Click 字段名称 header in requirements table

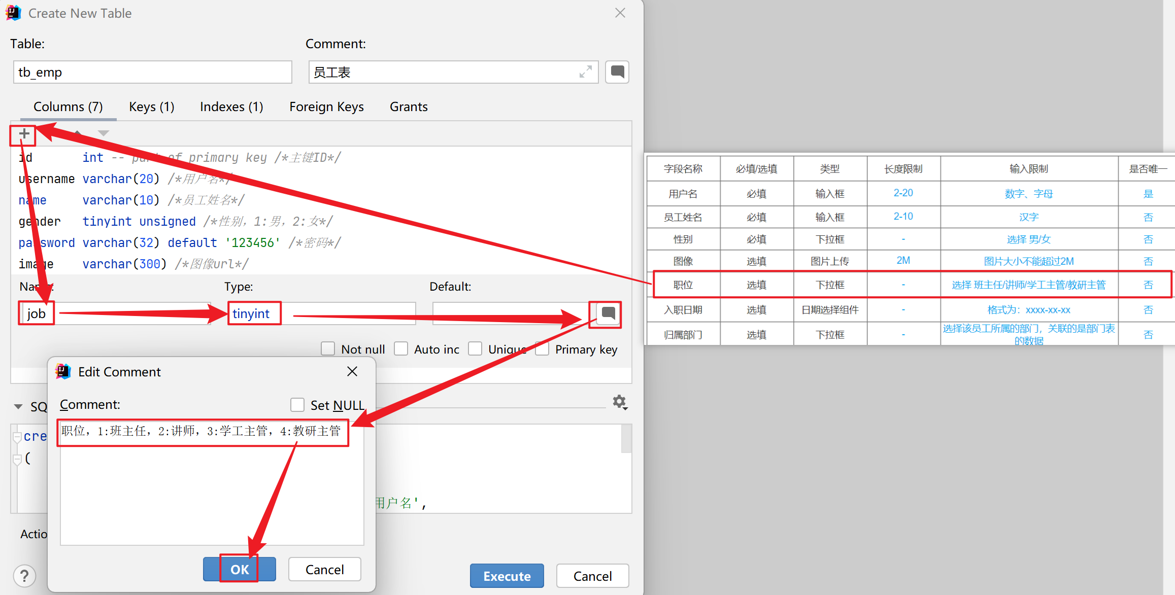[683, 169]
